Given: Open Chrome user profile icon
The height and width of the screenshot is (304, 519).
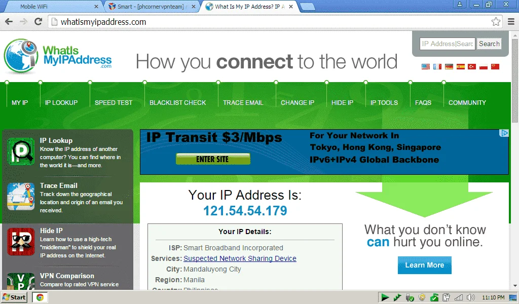Looking at the screenshot, I should tap(460, 4).
